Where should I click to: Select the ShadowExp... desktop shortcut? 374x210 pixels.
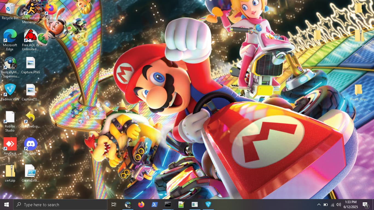pyautogui.click(x=30, y=119)
